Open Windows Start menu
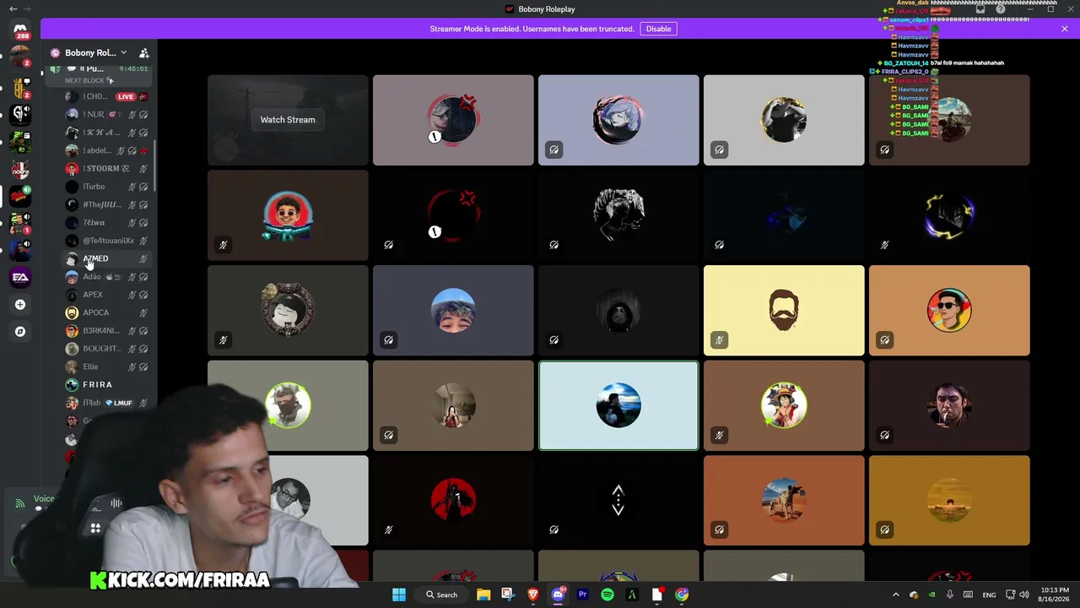Viewport: 1080px width, 608px height. click(x=399, y=594)
